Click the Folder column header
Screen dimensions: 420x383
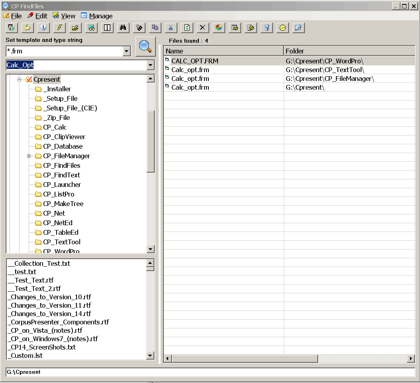tap(349, 51)
